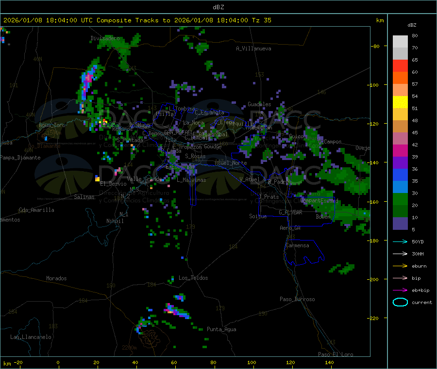The image size is (437, 369).
Task: Click the magenta eb+bip arrow in legend
Action: coord(400,290)
